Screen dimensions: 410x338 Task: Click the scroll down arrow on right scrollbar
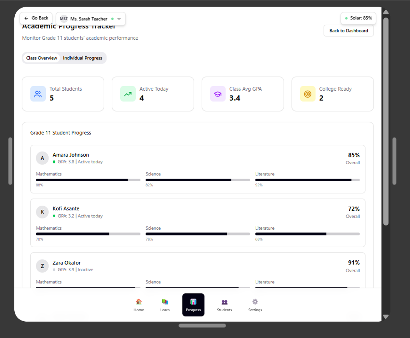pyautogui.click(x=386, y=317)
